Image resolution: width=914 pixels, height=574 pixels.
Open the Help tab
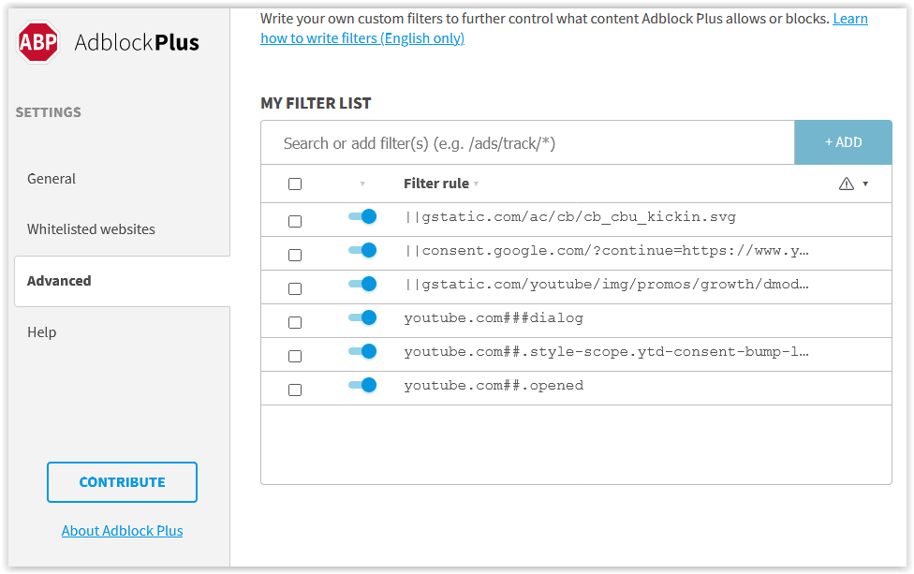coord(42,332)
